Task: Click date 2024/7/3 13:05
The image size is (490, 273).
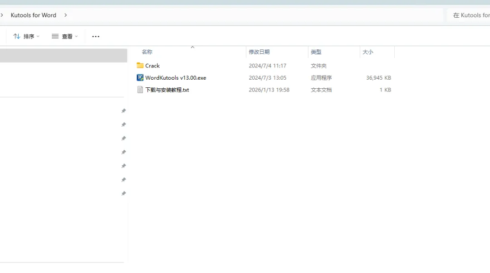Action: [x=268, y=78]
